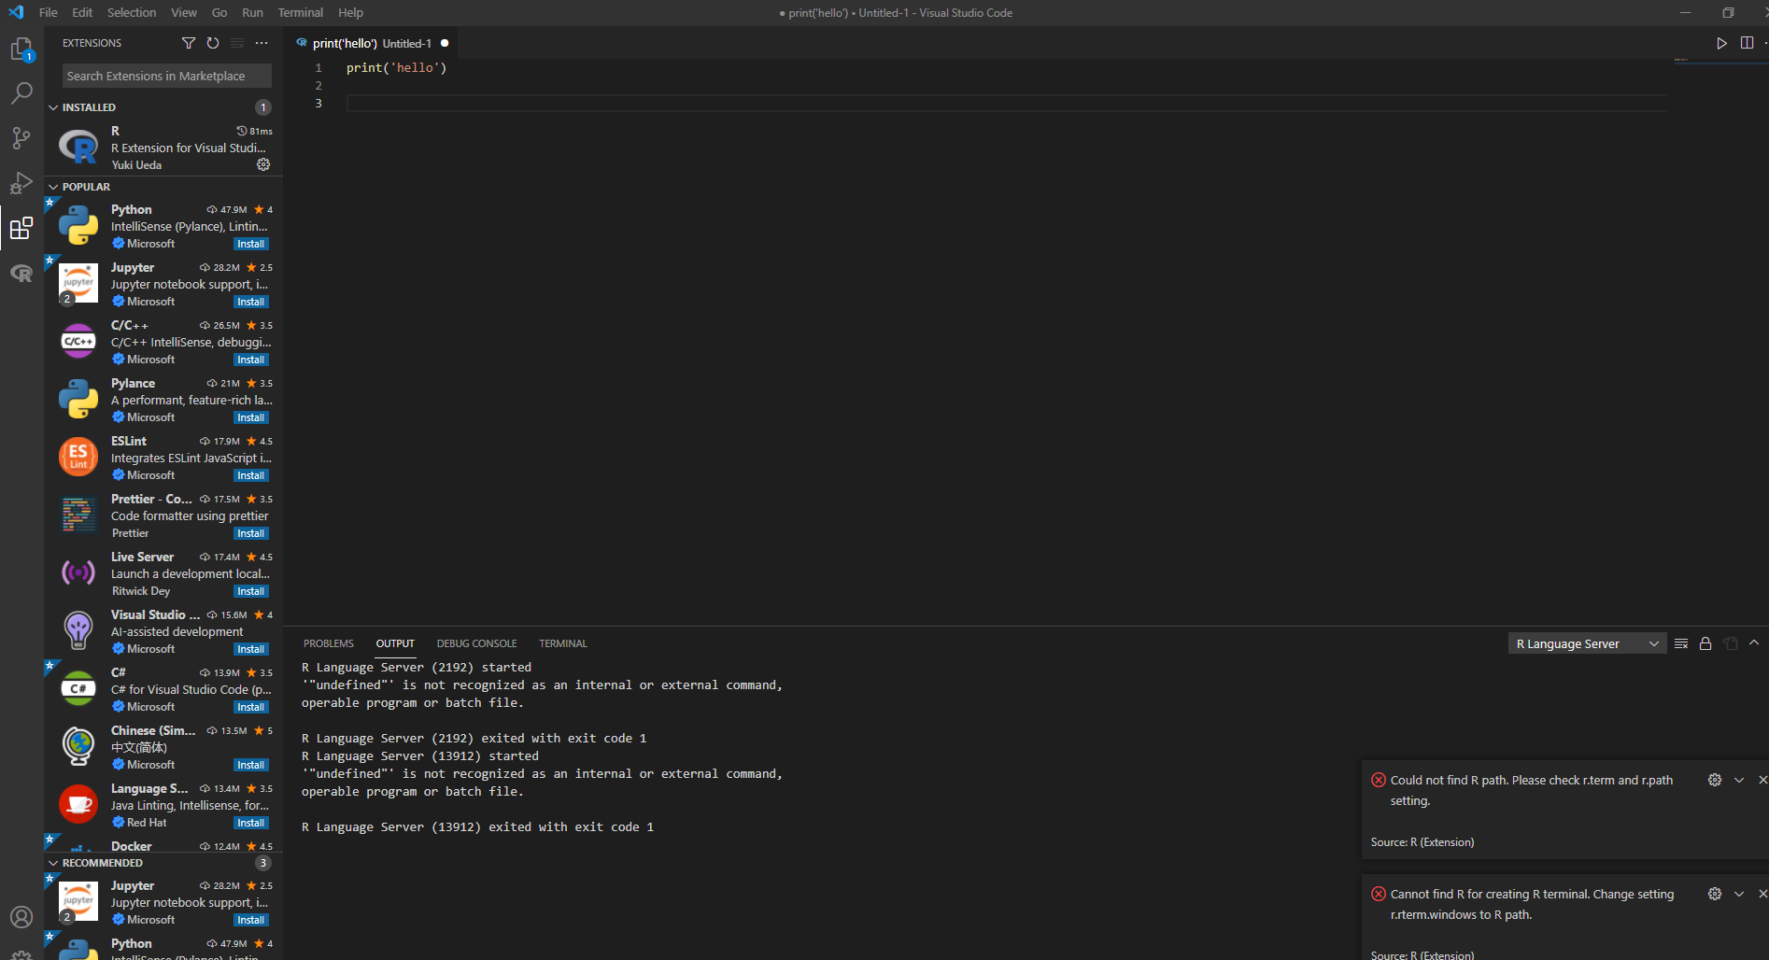
Task: Maximize the panel size with chevron
Action: [x=1754, y=643]
